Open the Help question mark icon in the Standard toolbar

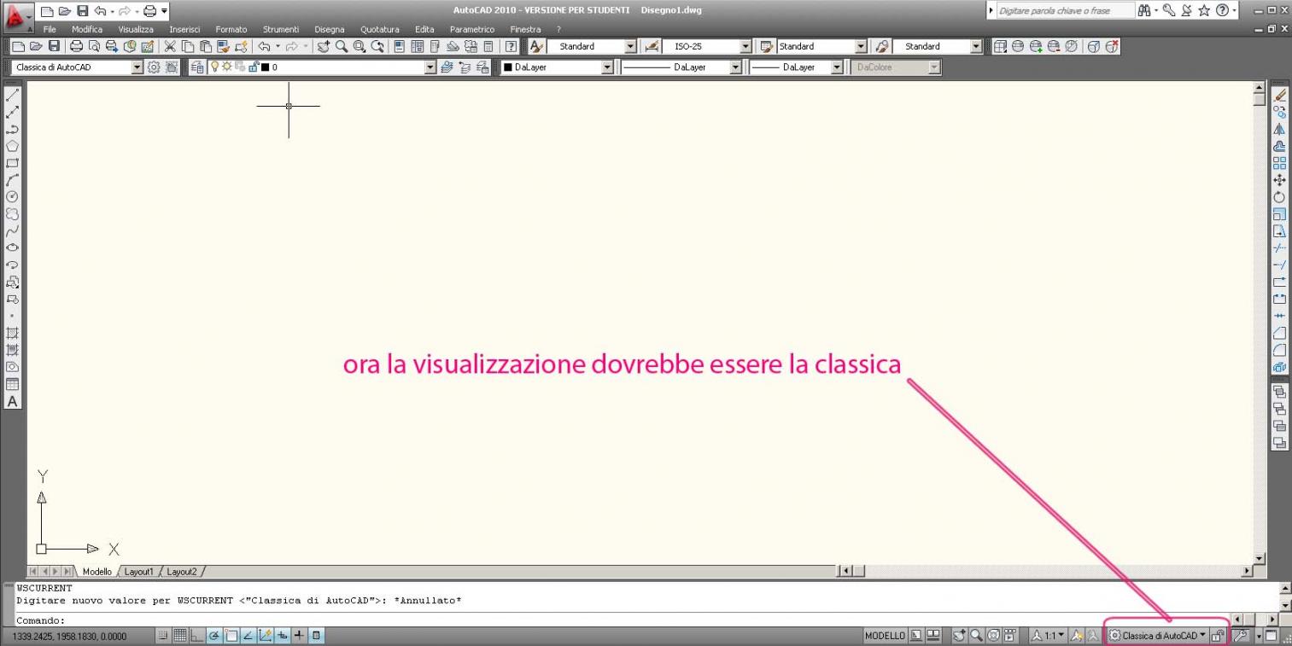(x=510, y=46)
